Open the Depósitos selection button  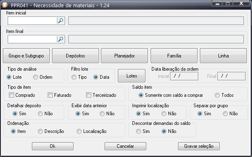[x=76, y=55]
